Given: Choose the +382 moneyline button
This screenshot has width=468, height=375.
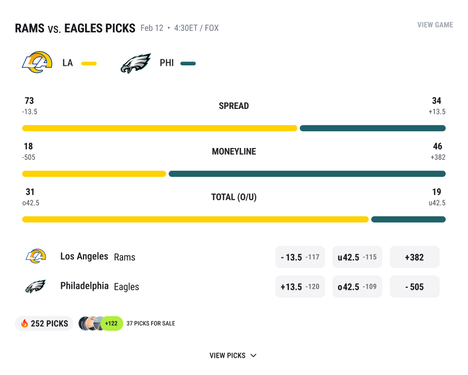Looking at the screenshot, I should pos(414,257).
